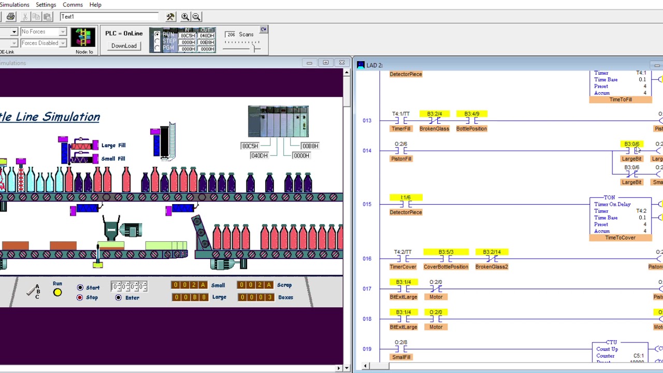Viewport: 663px width, 373px height.
Task: Click the B3:5/3 CoverBottlePosition contact
Action: (445, 259)
